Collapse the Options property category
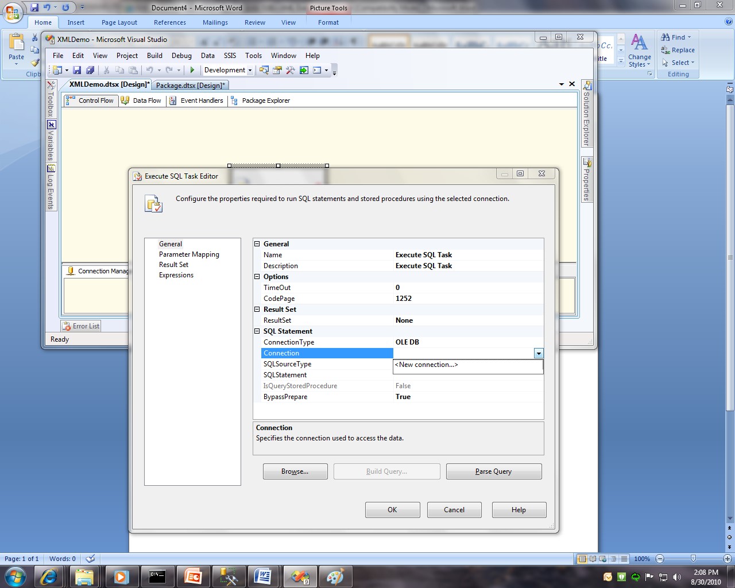This screenshot has height=588, width=735. [257, 277]
